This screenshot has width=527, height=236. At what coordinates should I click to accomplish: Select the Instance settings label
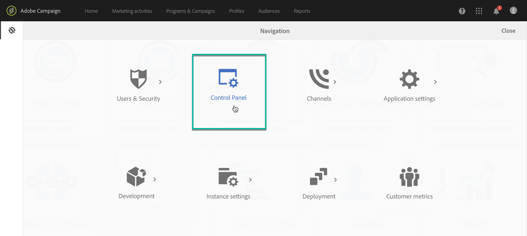tap(228, 196)
